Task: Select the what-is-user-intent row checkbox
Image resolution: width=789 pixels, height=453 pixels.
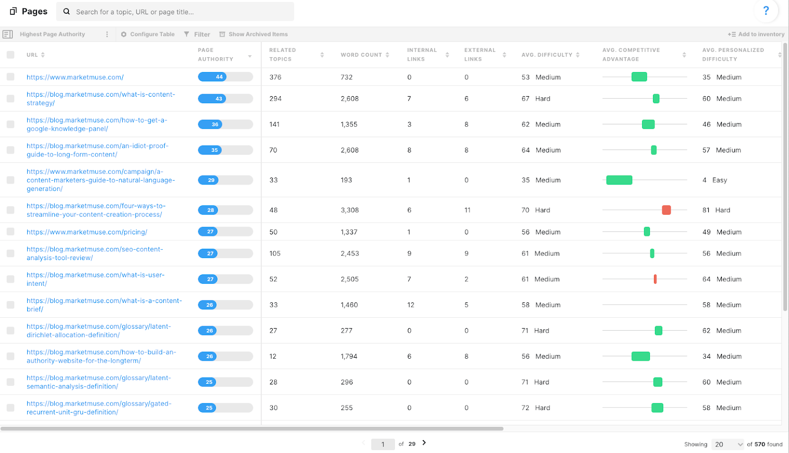Action: [10, 279]
